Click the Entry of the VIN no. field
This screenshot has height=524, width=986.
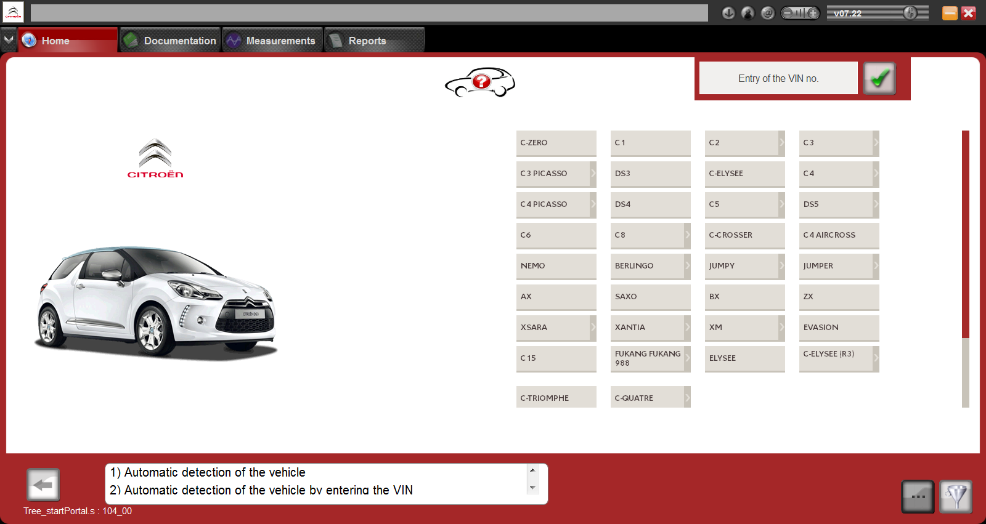[778, 78]
